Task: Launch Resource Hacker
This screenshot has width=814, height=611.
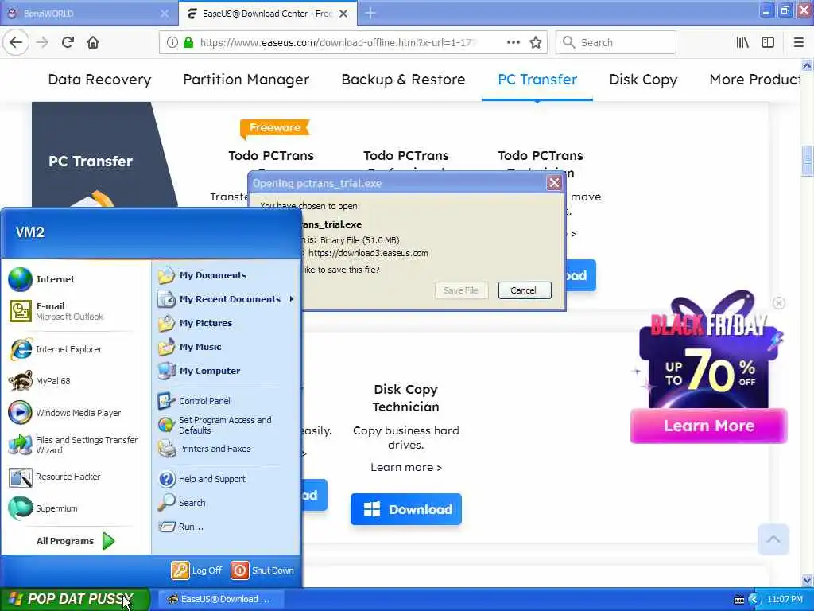Action: click(x=77, y=477)
